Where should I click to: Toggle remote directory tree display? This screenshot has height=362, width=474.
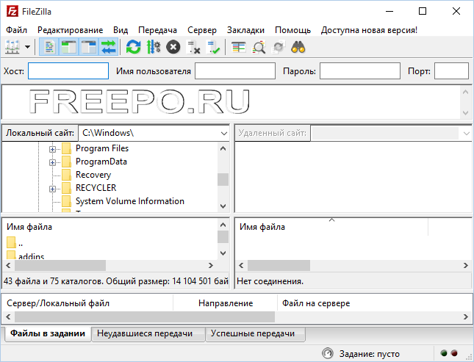click(x=89, y=47)
